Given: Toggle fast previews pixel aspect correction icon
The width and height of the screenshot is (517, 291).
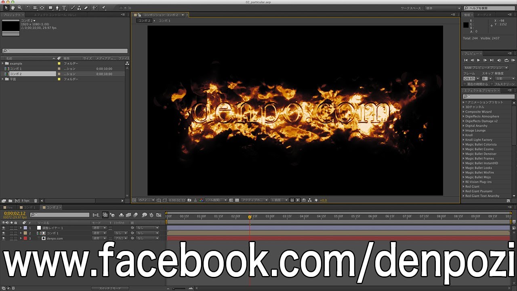Looking at the screenshot, I should click(x=292, y=200).
